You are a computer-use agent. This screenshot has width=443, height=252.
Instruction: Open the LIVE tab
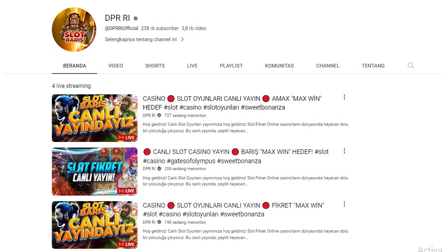point(192,66)
